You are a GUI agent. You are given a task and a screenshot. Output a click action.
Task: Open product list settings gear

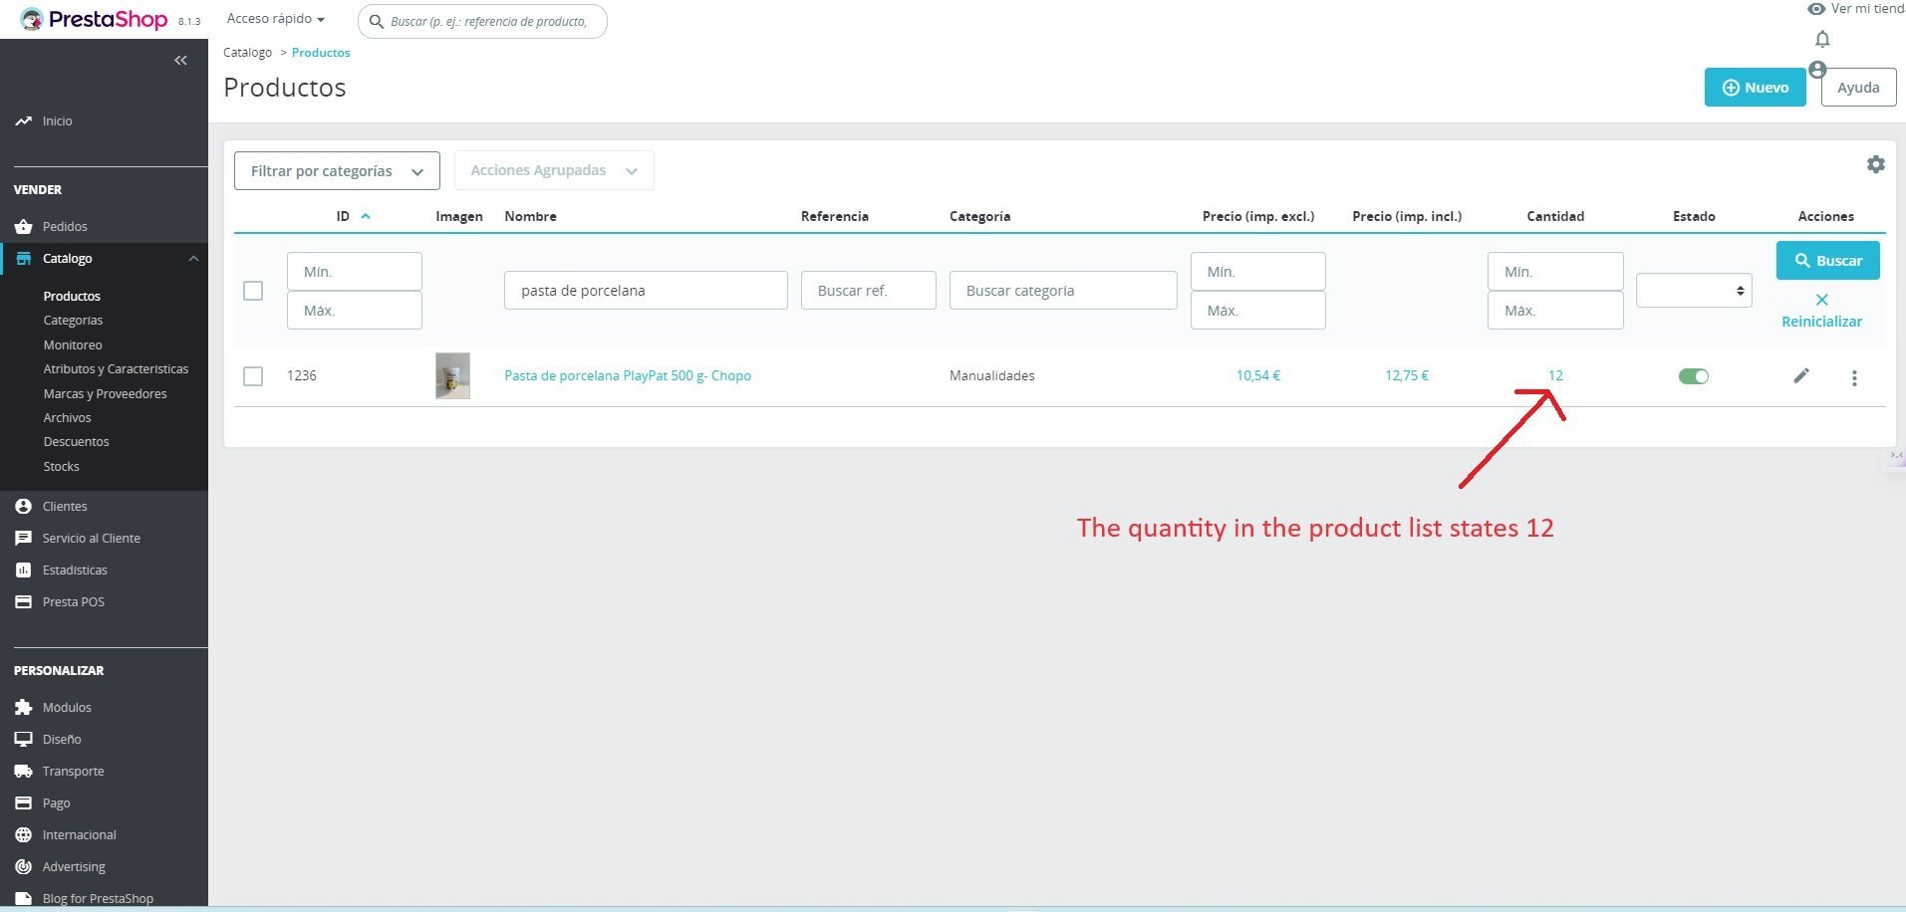tap(1876, 164)
